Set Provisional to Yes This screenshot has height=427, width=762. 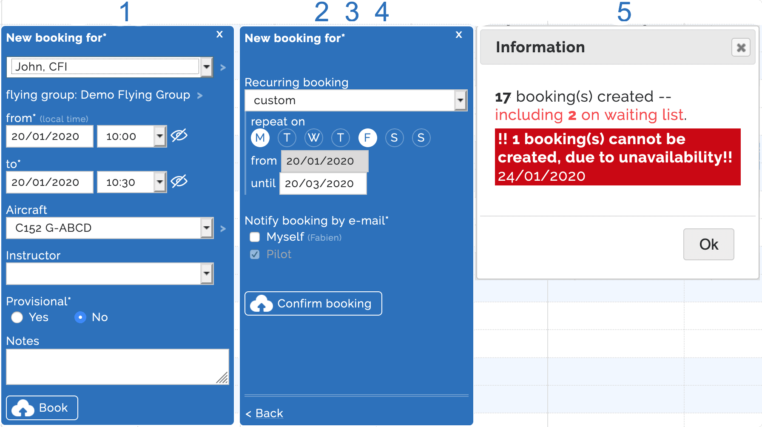tap(17, 317)
